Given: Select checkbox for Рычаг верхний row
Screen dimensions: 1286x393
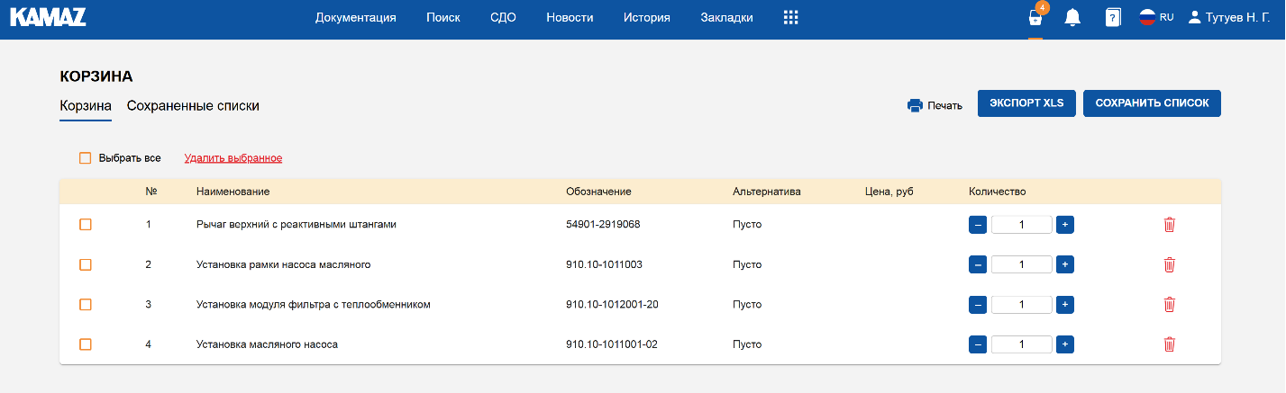Looking at the screenshot, I should [x=86, y=225].
